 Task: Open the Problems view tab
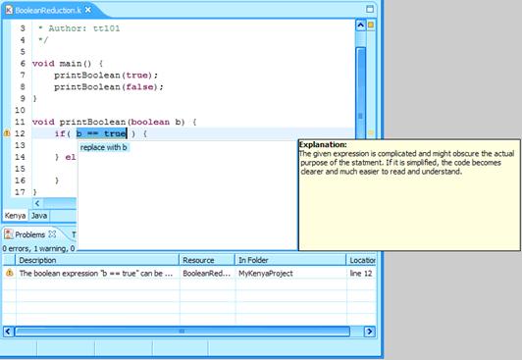[x=30, y=234]
